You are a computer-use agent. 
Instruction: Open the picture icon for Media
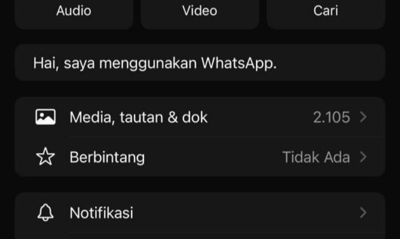tap(46, 117)
